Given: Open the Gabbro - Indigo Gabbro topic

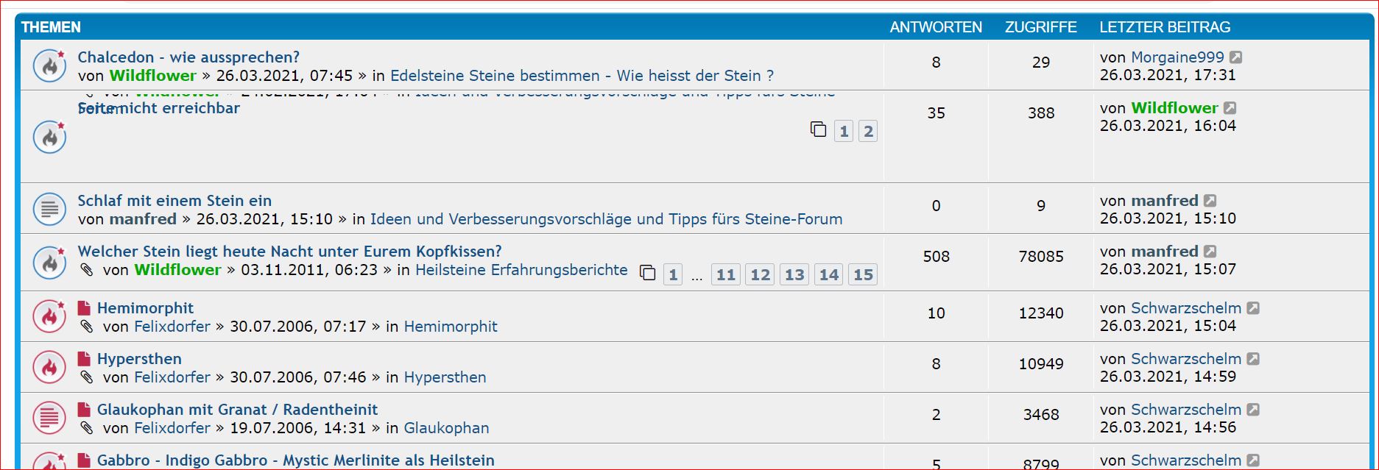Looking at the screenshot, I should pos(295,460).
